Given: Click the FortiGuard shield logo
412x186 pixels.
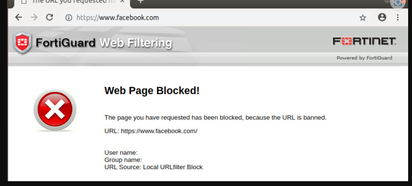Looking at the screenshot, I should pos(22,43).
